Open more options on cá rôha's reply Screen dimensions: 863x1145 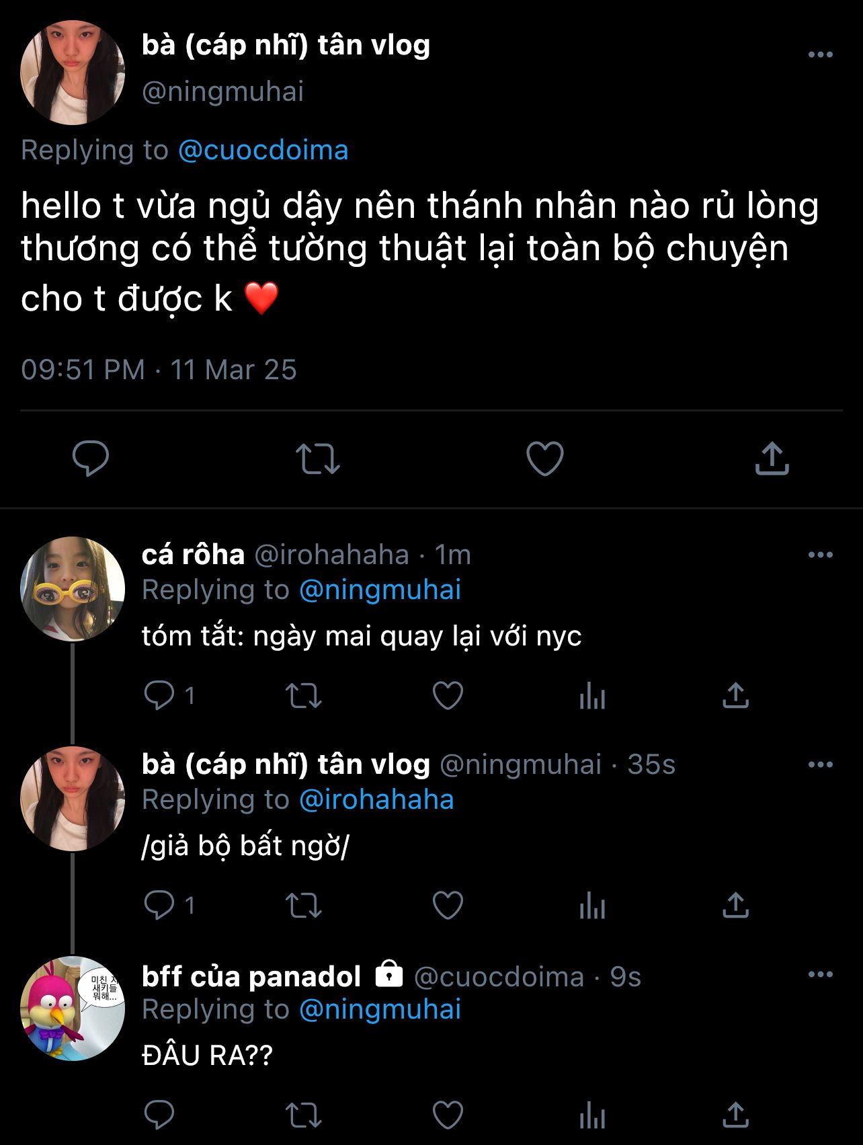pos(820,555)
